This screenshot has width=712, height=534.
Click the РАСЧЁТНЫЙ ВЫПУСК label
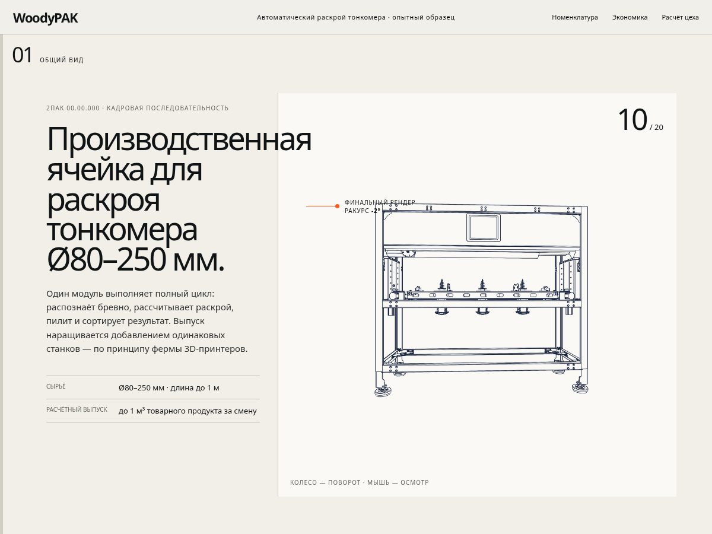[77, 409]
